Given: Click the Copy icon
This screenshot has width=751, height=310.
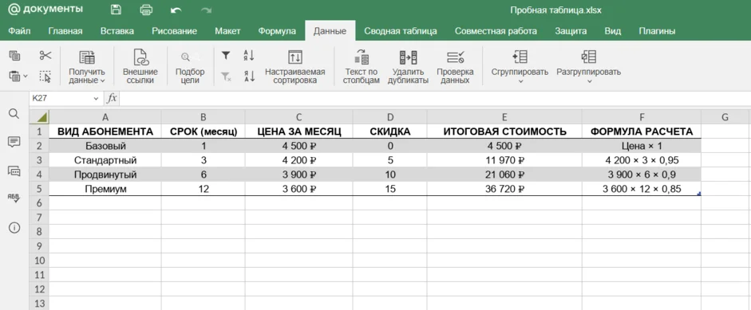Looking at the screenshot, I should tap(15, 56).
